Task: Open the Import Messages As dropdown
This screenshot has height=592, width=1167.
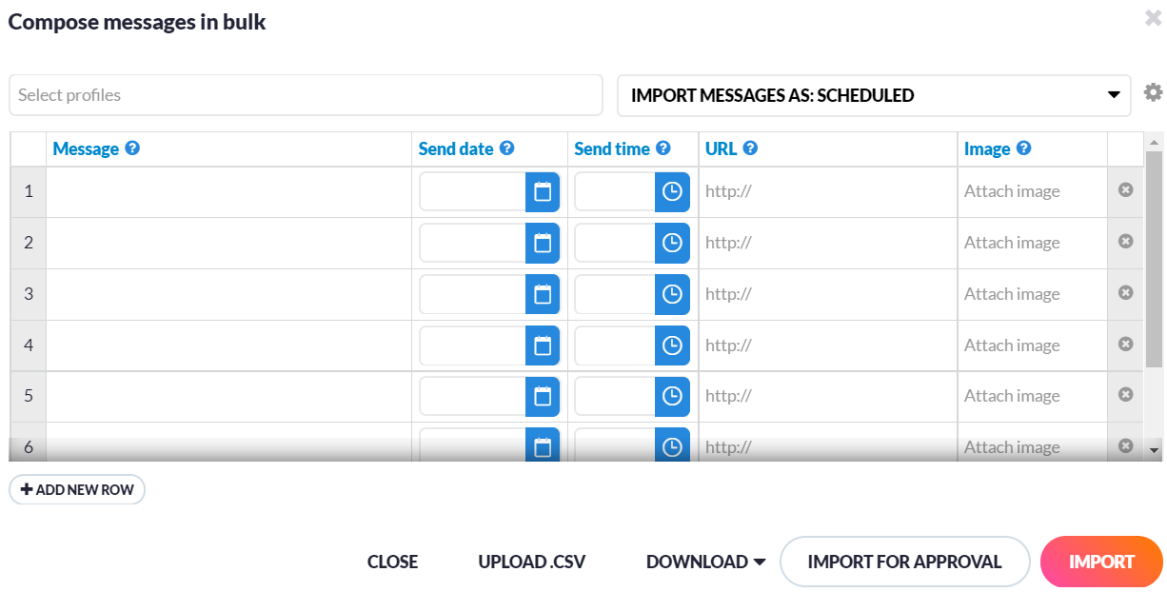Action: point(874,95)
